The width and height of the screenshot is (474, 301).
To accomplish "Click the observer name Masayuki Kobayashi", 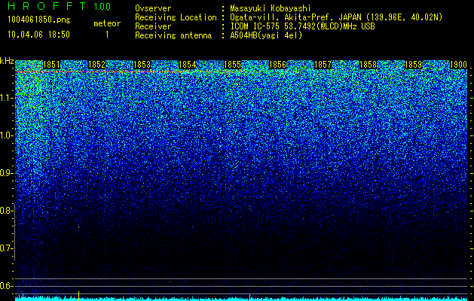I will [x=271, y=8].
